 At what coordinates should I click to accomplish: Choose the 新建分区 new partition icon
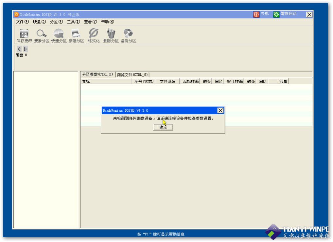pyautogui.click(x=76, y=36)
